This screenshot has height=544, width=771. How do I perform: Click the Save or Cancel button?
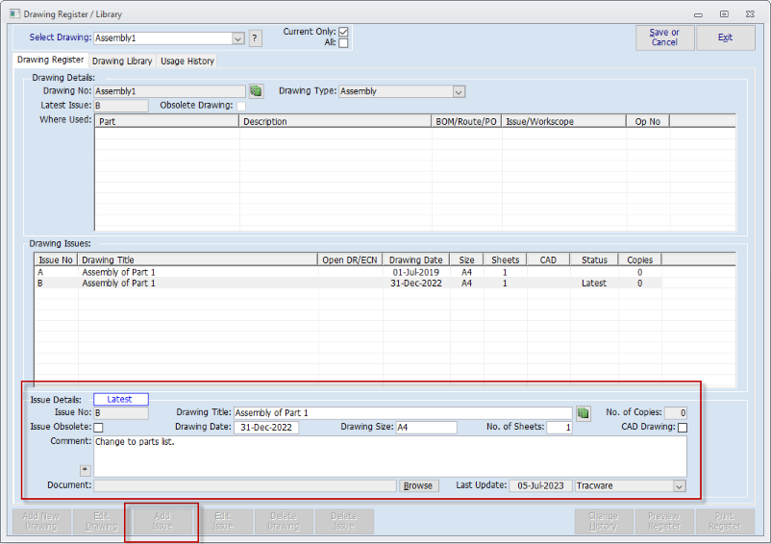[664, 37]
